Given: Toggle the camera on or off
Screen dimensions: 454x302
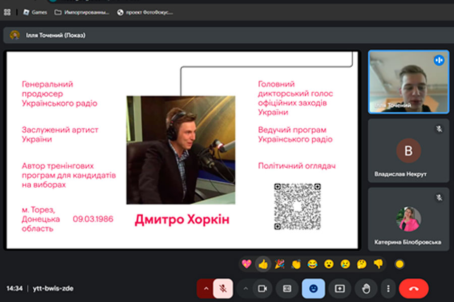Looking at the screenshot, I should tap(262, 288).
